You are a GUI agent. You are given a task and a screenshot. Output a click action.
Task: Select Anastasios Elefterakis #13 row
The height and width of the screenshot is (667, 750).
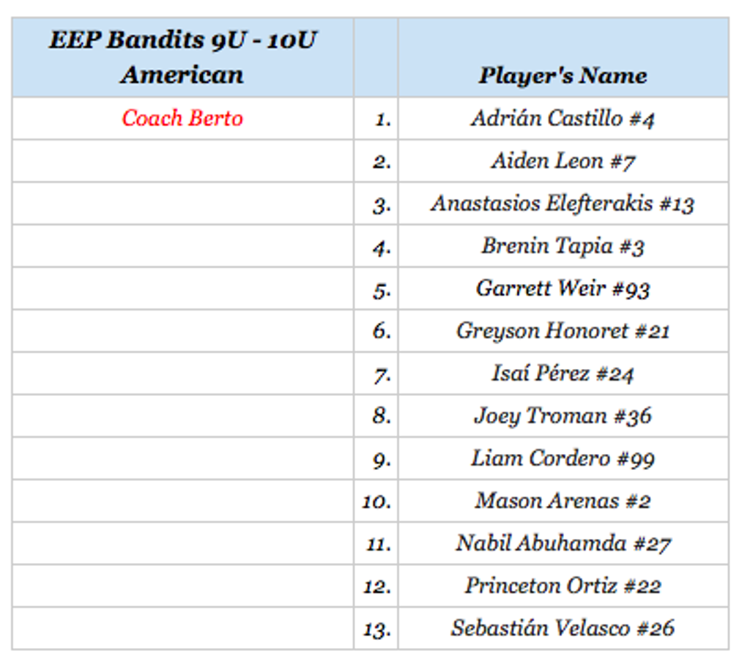point(562,204)
